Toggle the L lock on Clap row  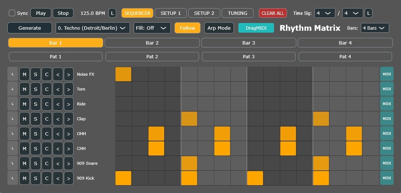13,119
